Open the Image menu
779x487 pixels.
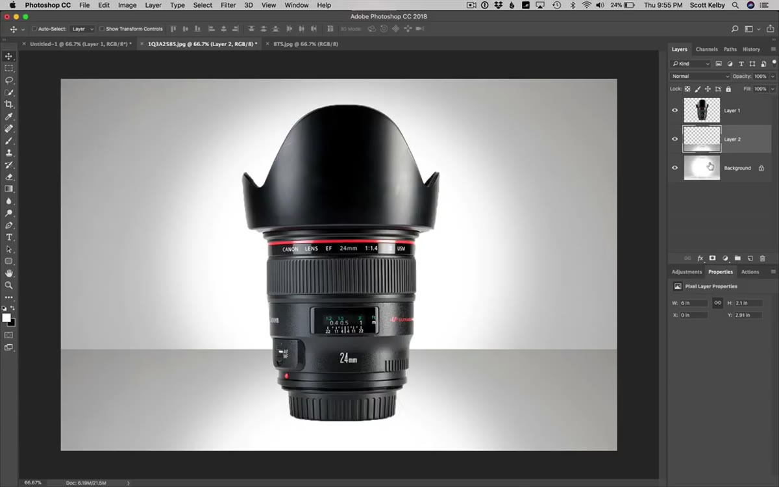(127, 5)
